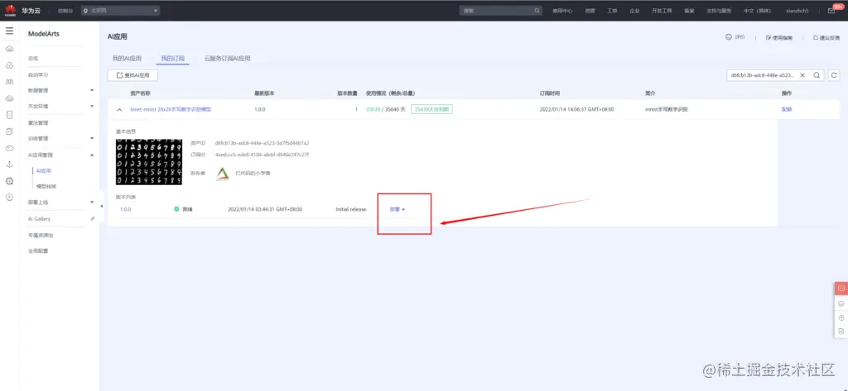The width and height of the screenshot is (848, 391).
Task: Open the xiaozhch5 account menu
Action: (797, 11)
